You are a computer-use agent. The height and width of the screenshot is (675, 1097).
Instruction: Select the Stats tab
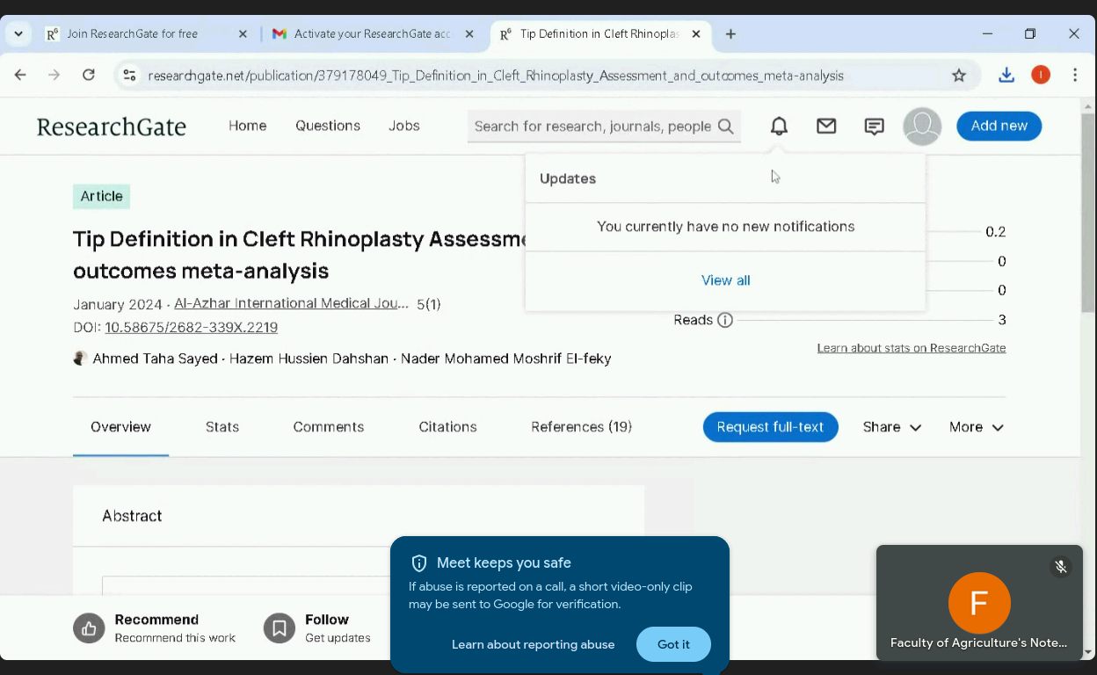222,427
